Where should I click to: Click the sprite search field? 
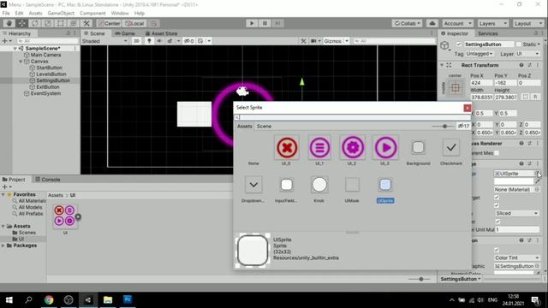pos(352,118)
